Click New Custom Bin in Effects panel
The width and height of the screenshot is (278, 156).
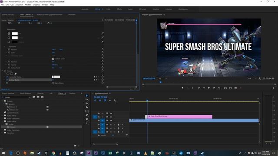[x=75, y=146]
